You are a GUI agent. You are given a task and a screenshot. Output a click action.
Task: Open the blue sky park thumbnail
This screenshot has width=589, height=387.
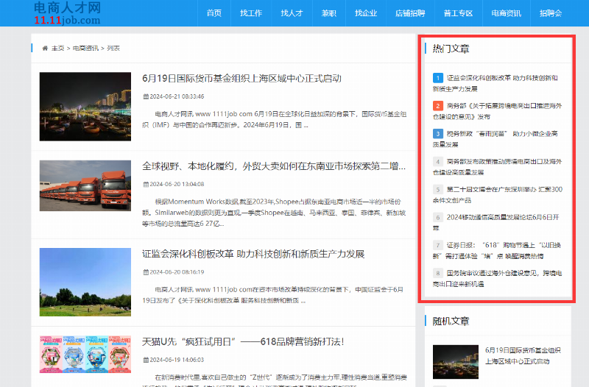[85, 282]
